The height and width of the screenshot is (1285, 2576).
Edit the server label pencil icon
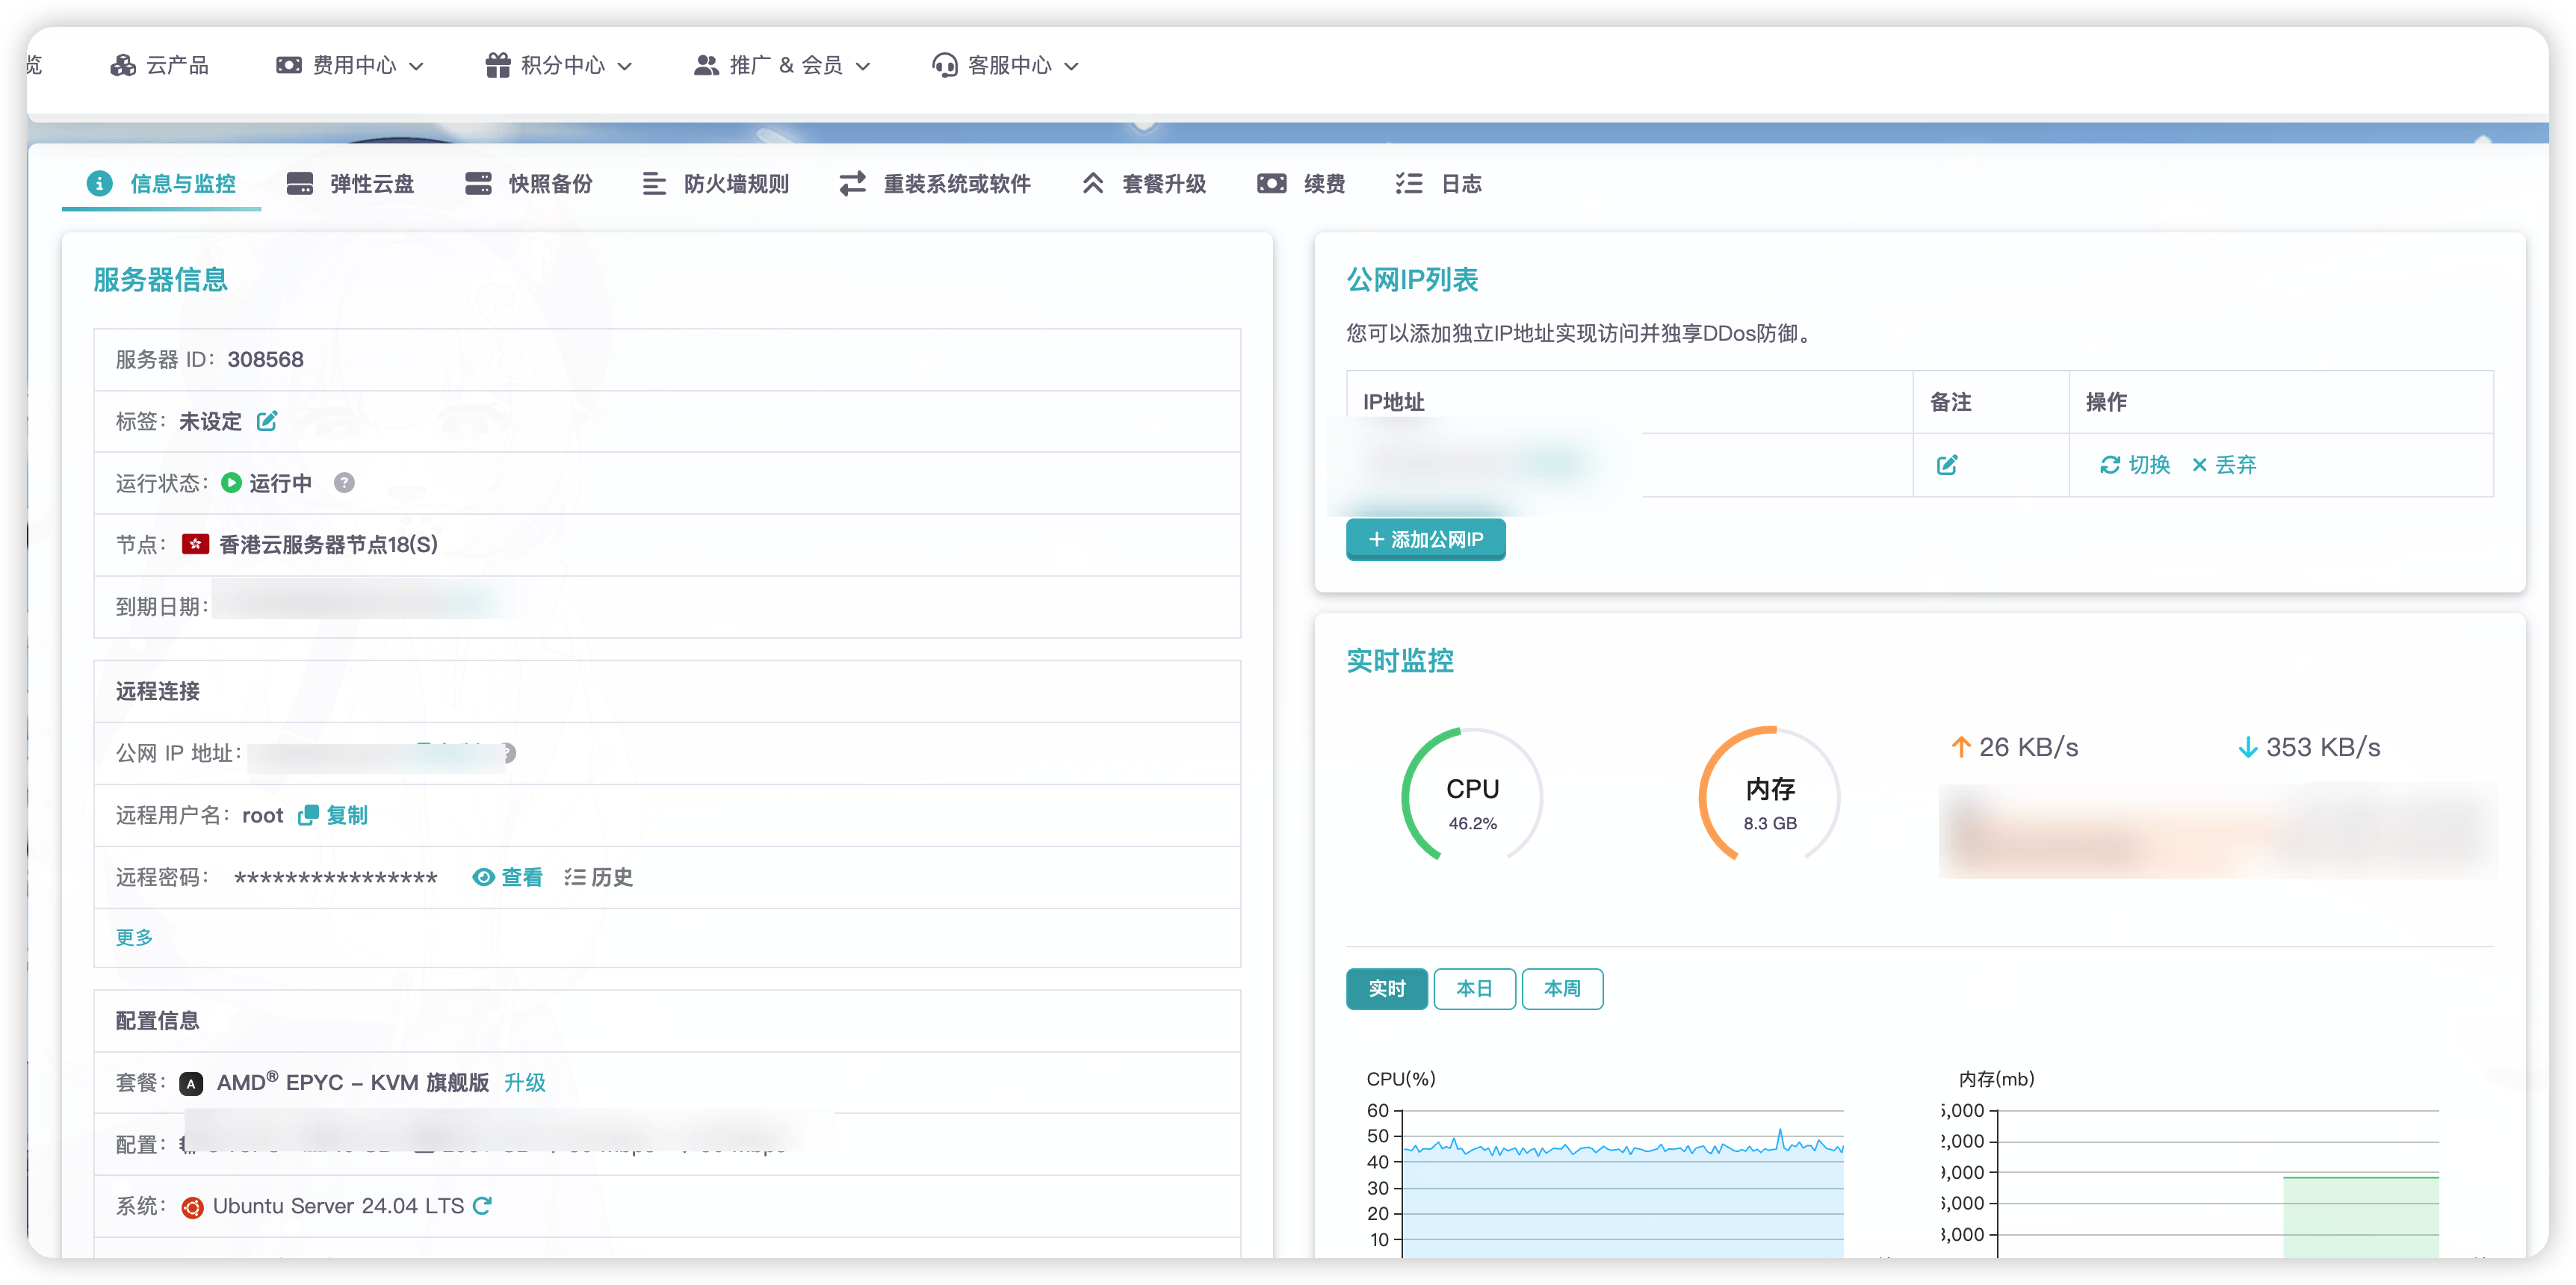[x=266, y=421]
